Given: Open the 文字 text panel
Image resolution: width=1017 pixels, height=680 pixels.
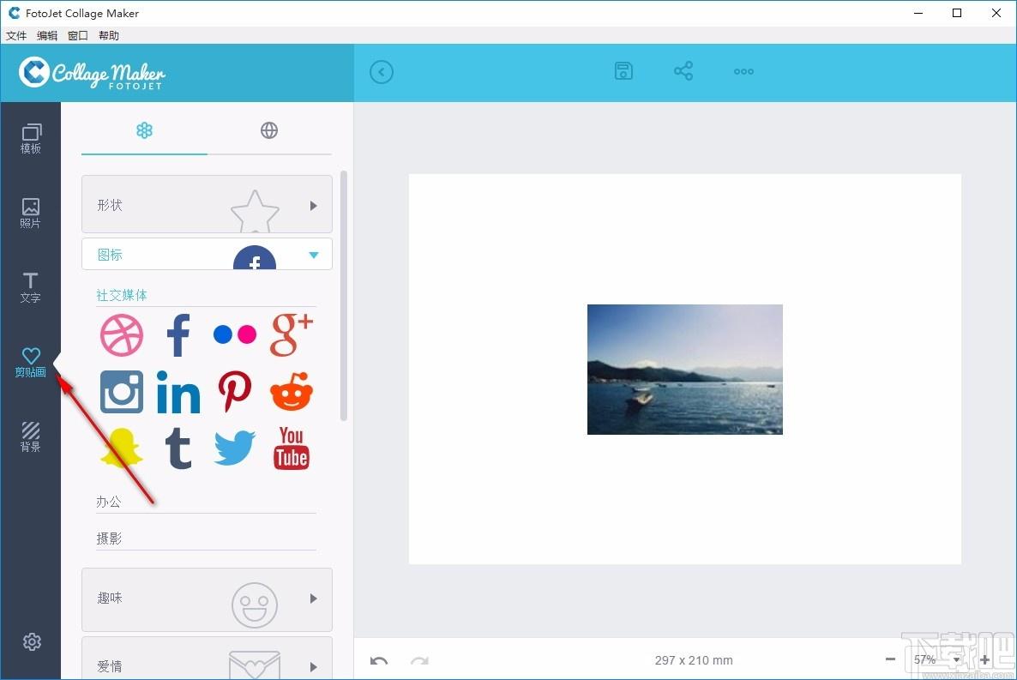Looking at the screenshot, I should (x=31, y=287).
